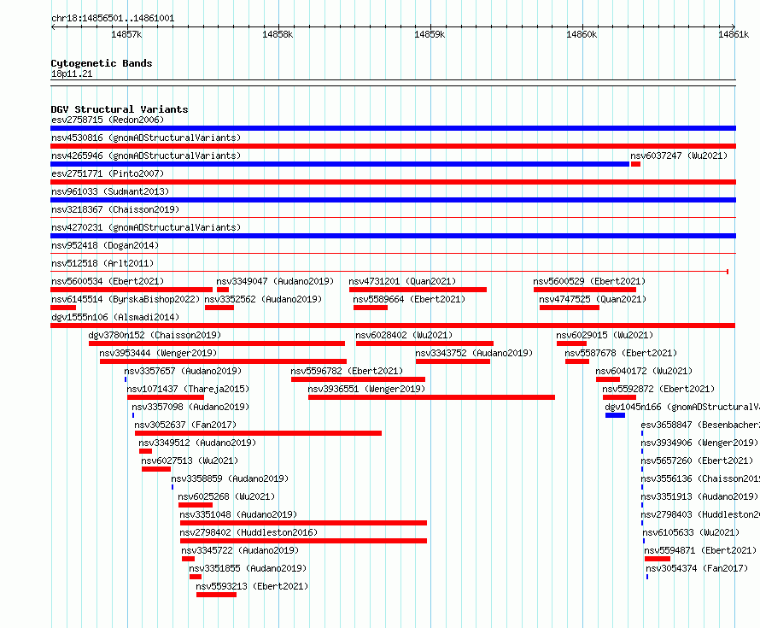Select the nsv1071437 (Thareja2015) label
760x628 pixels.
point(188,389)
